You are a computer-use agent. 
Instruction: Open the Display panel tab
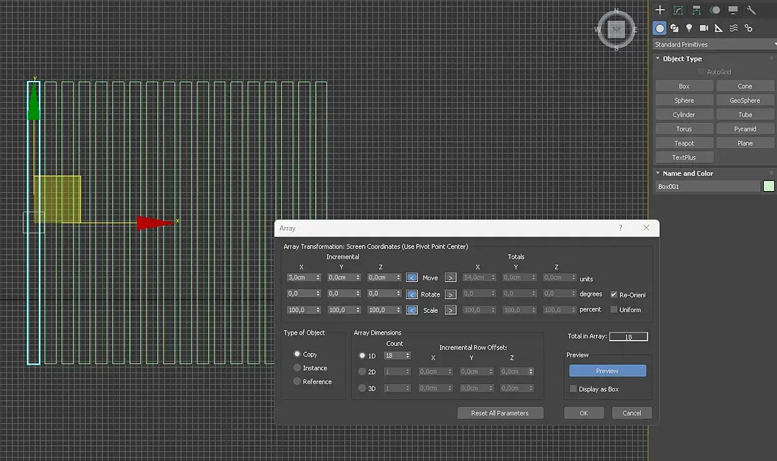733,10
